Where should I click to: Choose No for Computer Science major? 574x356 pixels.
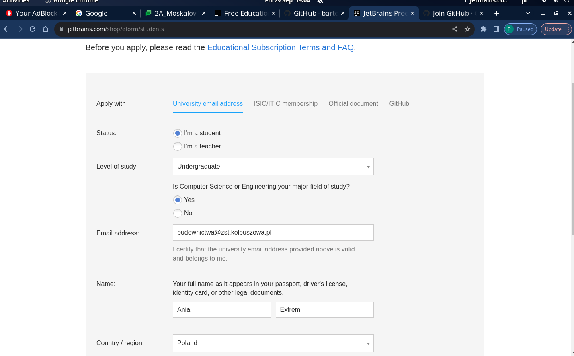coord(177,213)
